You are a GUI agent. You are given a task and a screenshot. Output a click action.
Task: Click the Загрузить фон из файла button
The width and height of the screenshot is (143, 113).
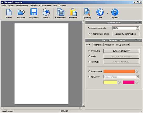(x=121, y=56)
